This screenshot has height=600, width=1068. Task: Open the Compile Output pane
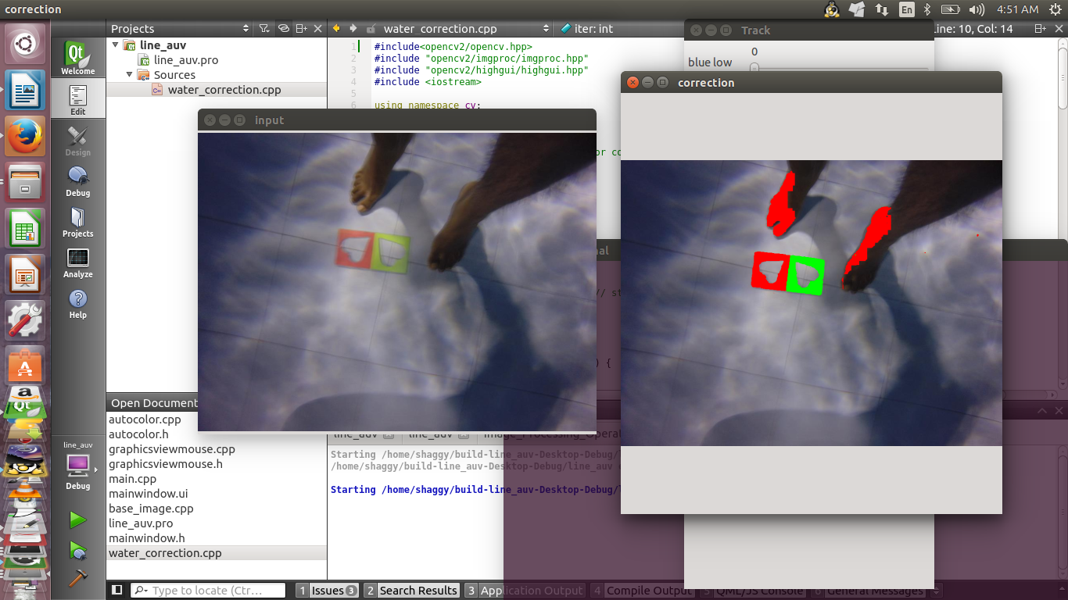(x=641, y=591)
